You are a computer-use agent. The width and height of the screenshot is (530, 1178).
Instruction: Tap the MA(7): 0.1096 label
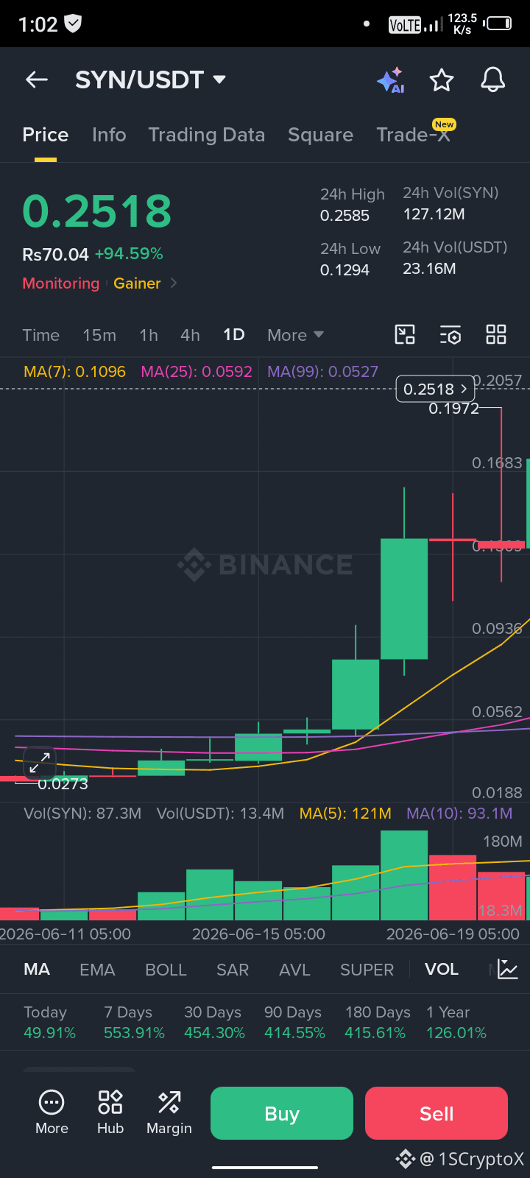[x=74, y=371]
